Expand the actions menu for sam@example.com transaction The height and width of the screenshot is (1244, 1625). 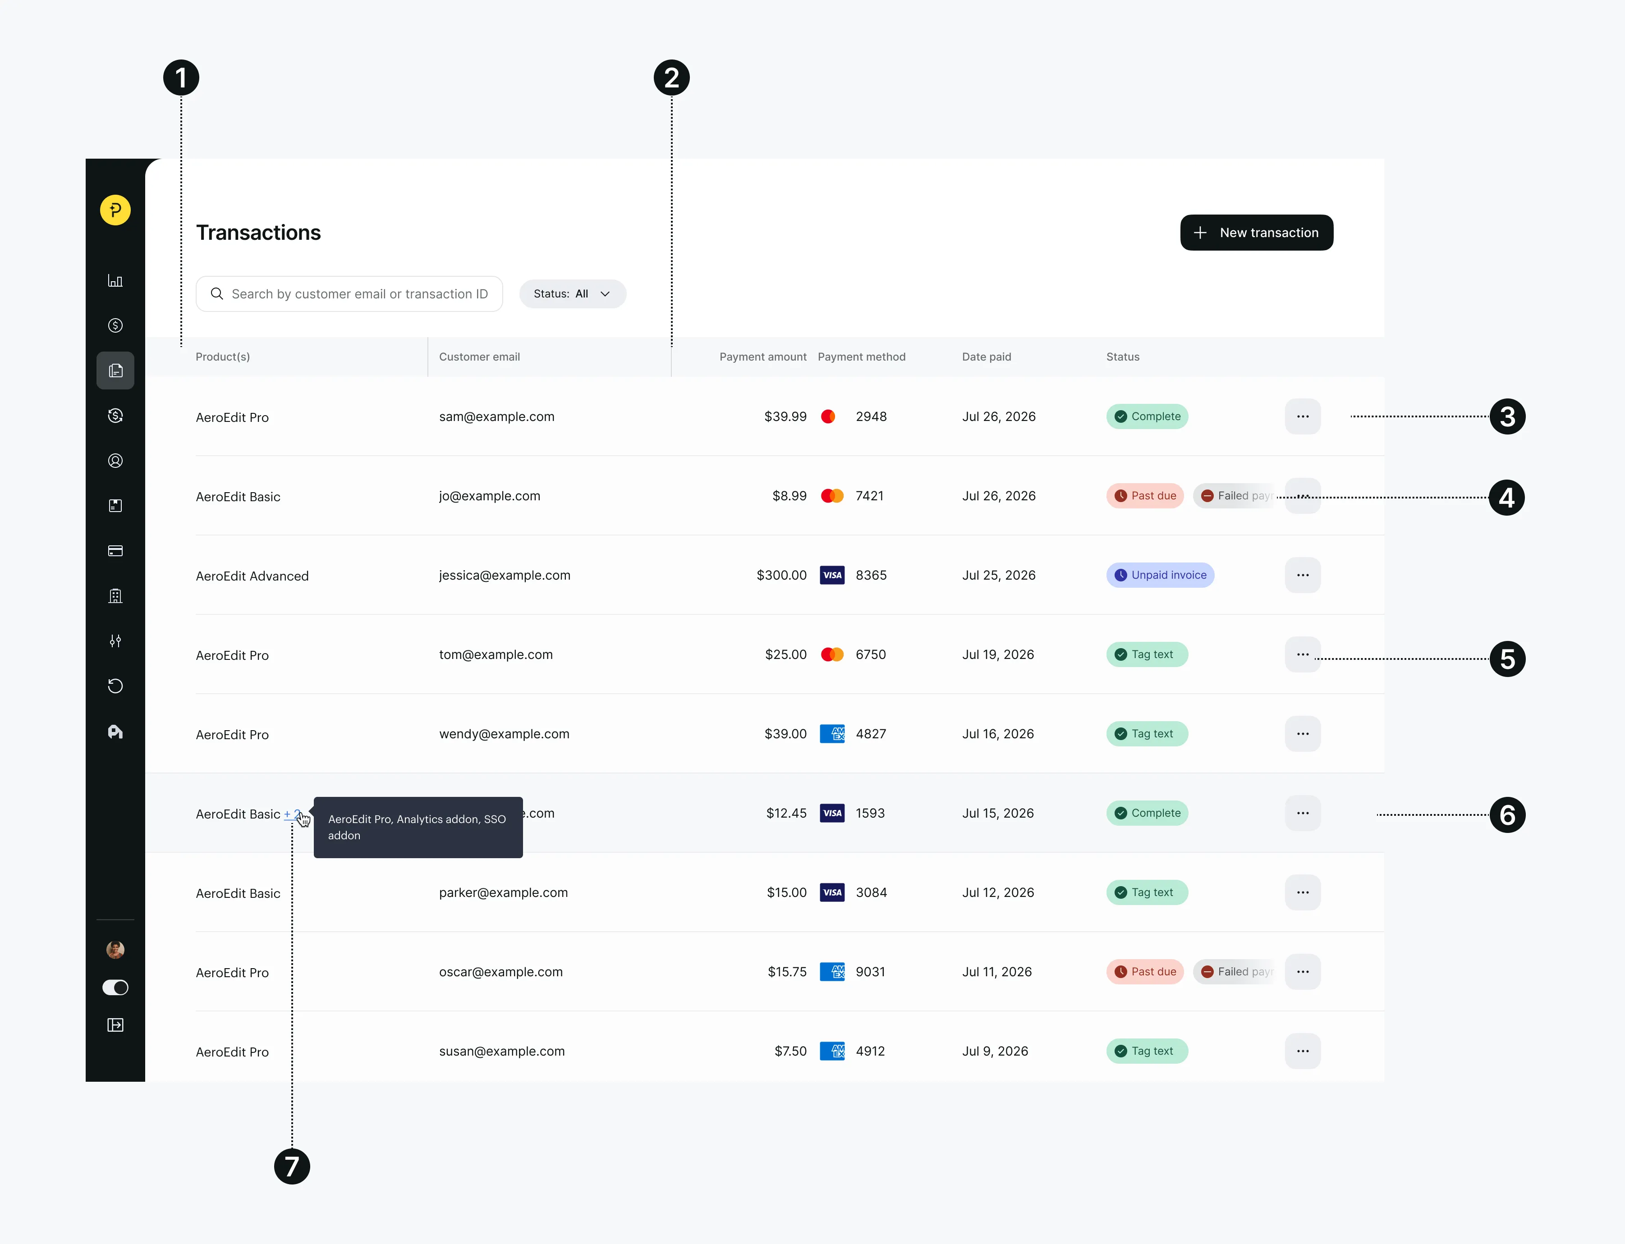tap(1302, 416)
